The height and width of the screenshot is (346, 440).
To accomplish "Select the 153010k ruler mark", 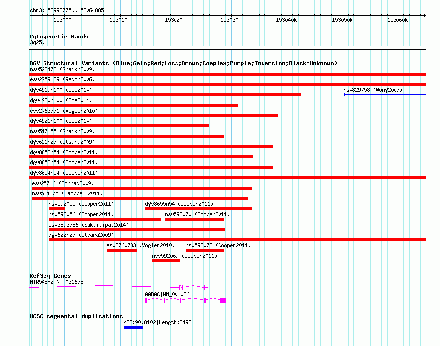I will point(120,20).
